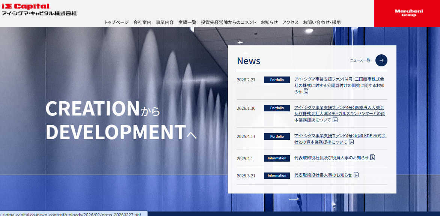Image resolution: width=440 pixels, height=216 pixels.
Task: Click Information tag on 2025.4.1 entry
Action: click(277, 158)
